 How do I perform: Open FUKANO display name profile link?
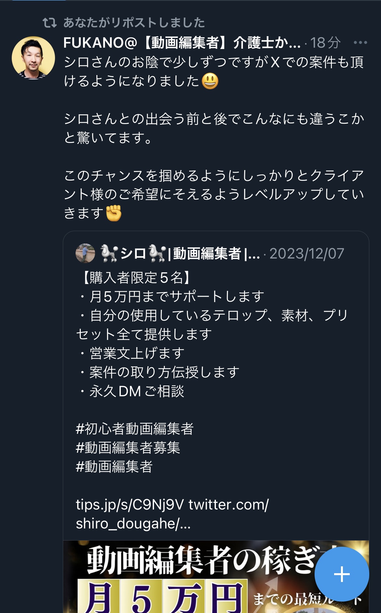tap(181, 43)
